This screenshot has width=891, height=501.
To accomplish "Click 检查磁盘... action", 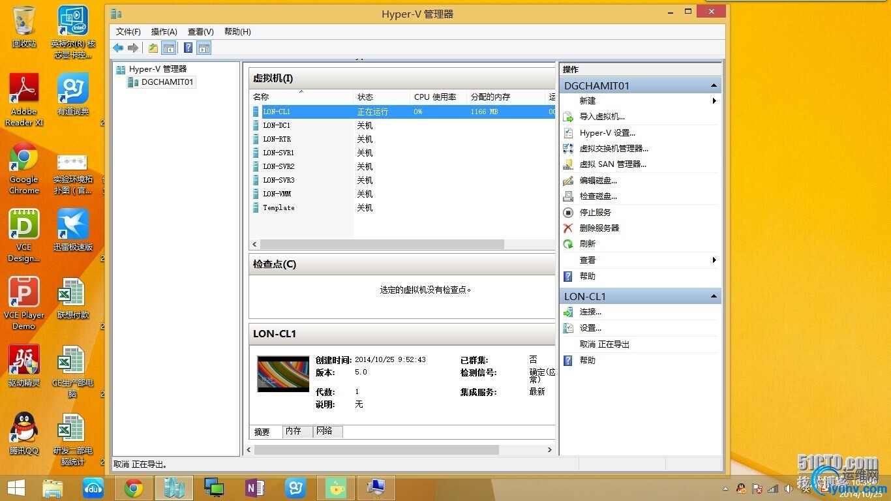I will pyautogui.click(x=598, y=196).
